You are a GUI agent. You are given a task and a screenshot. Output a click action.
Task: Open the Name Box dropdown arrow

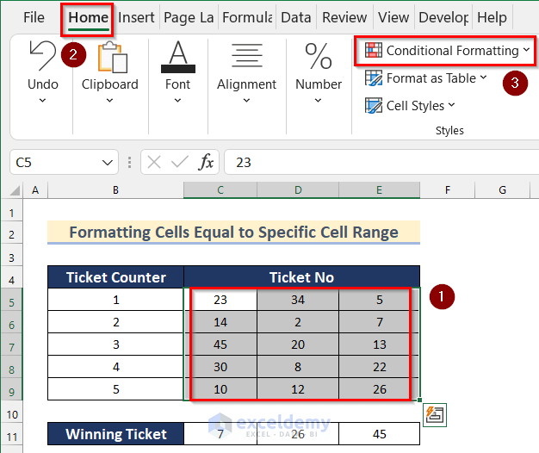tap(108, 162)
